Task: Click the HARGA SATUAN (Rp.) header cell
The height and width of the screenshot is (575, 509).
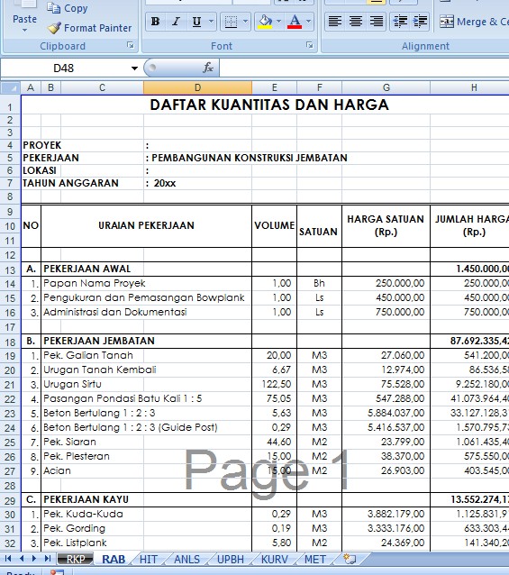Action: (x=386, y=225)
